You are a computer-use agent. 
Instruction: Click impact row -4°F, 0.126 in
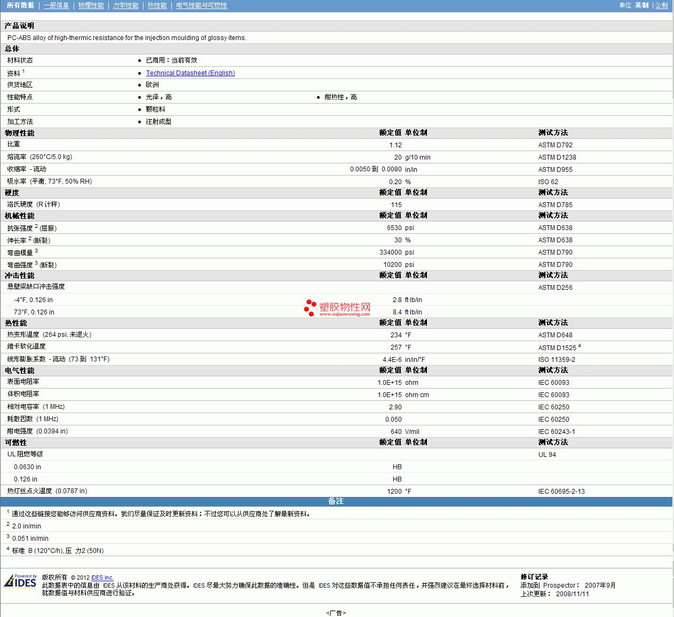[33, 300]
